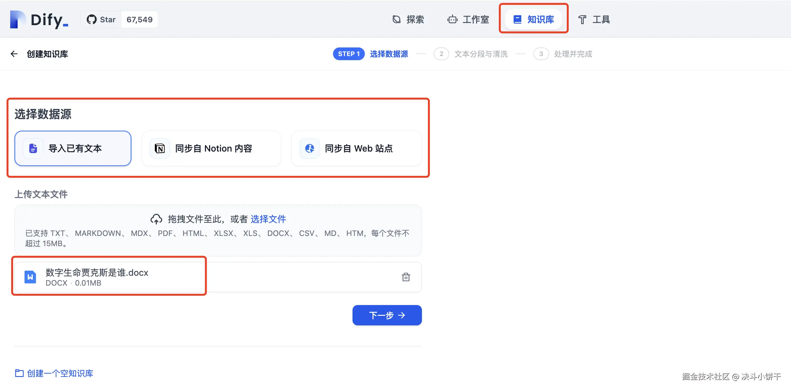Click the 下一步 button

point(387,315)
